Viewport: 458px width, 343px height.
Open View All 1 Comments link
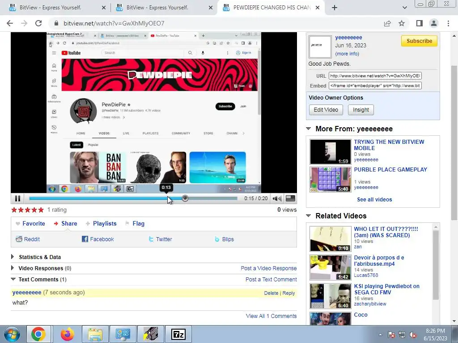[x=271, y=316]
